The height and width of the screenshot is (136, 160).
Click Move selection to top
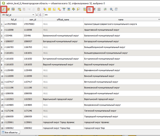[69, 9]
